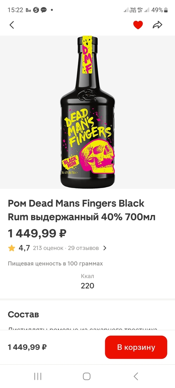Open the Состав section heading
Screen dimensions: 175x388
pos(23,315)
